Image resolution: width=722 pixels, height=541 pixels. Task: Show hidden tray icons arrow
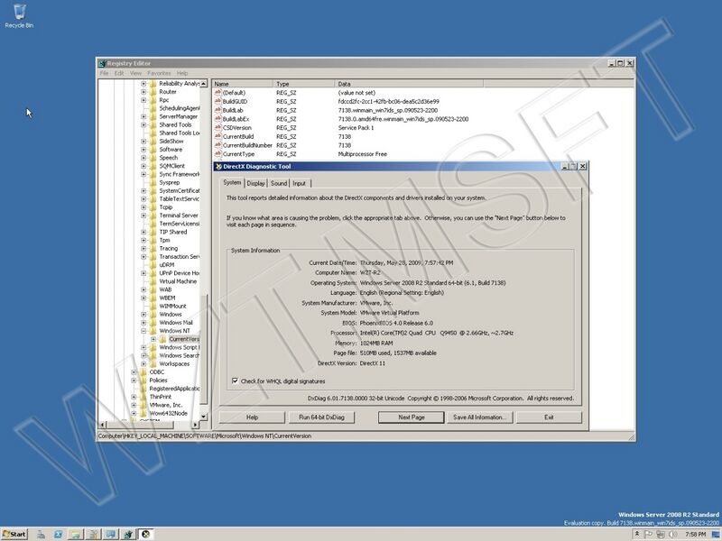click(637, 534)
